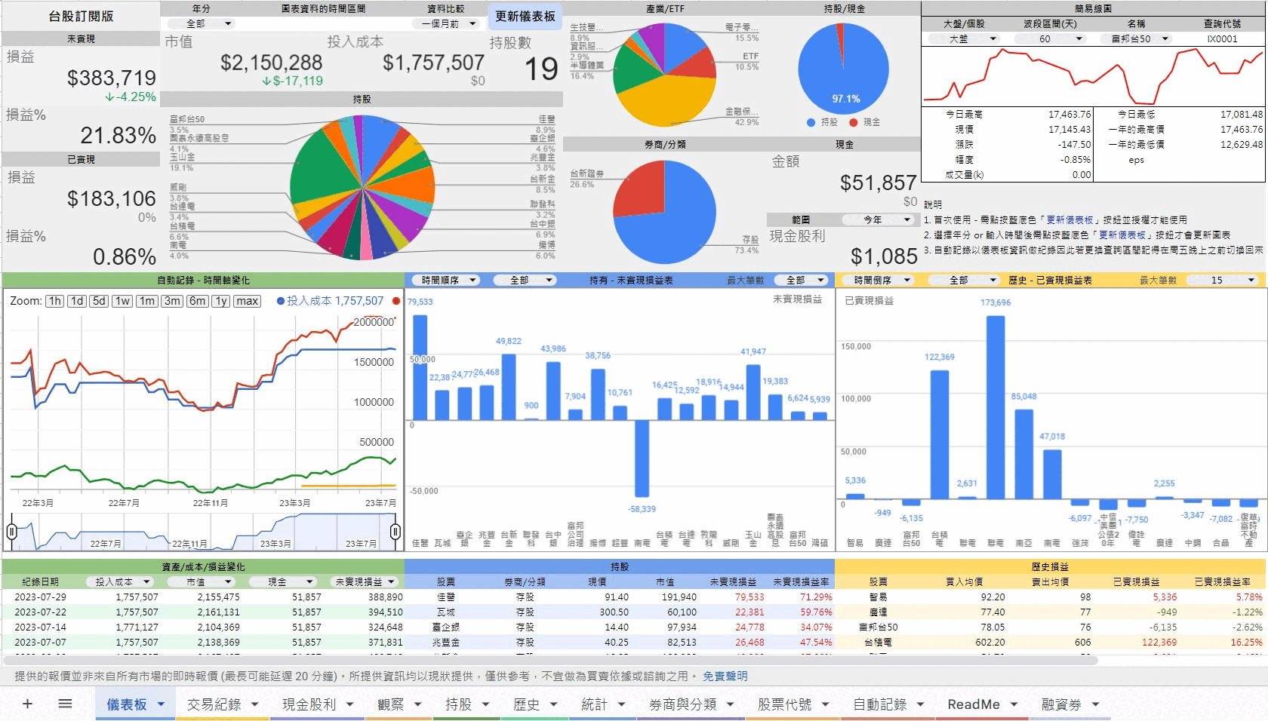Grab the right range handle of the timeline

tap(395, 532)
